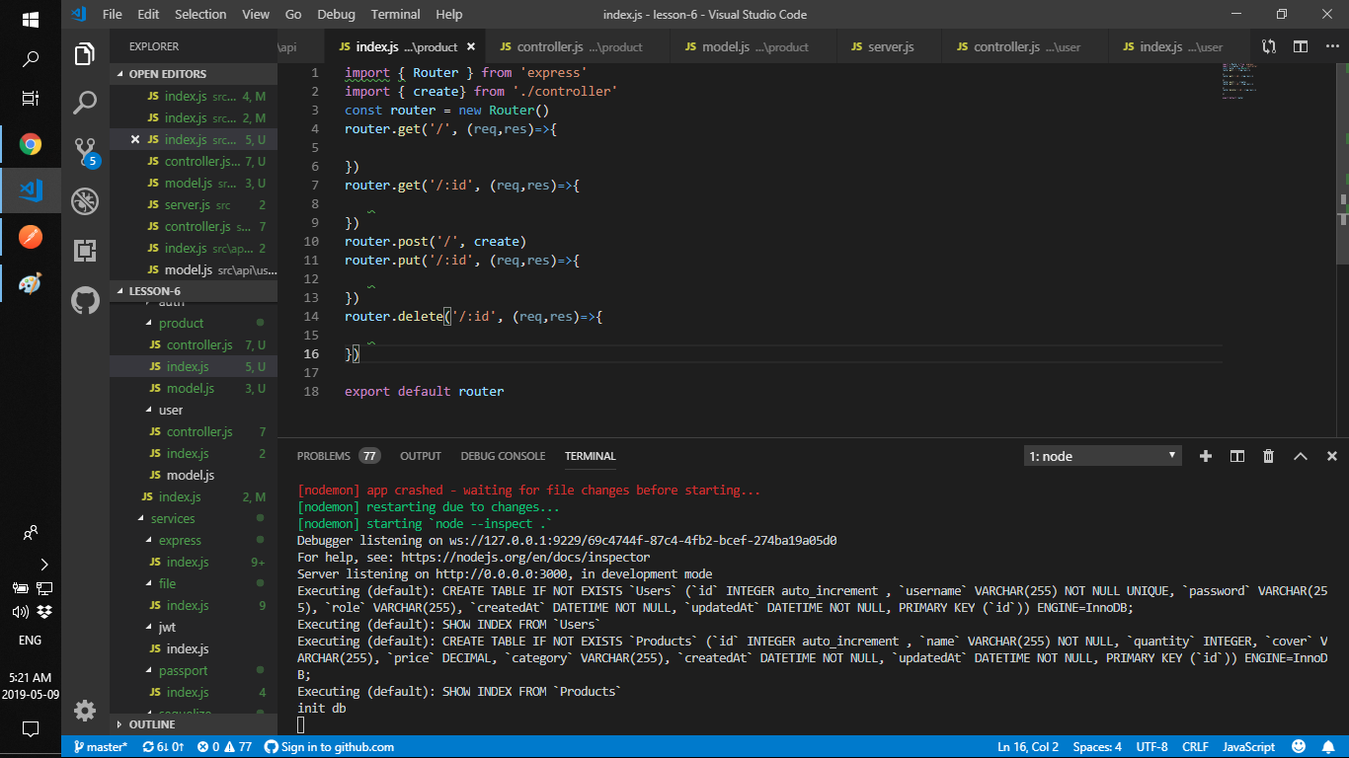Open the Search view in activity bar
The height and width of the screenshot is (758, 1349).
(85, 102)
